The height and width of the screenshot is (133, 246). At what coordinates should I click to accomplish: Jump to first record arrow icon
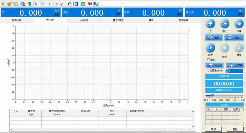36,4
